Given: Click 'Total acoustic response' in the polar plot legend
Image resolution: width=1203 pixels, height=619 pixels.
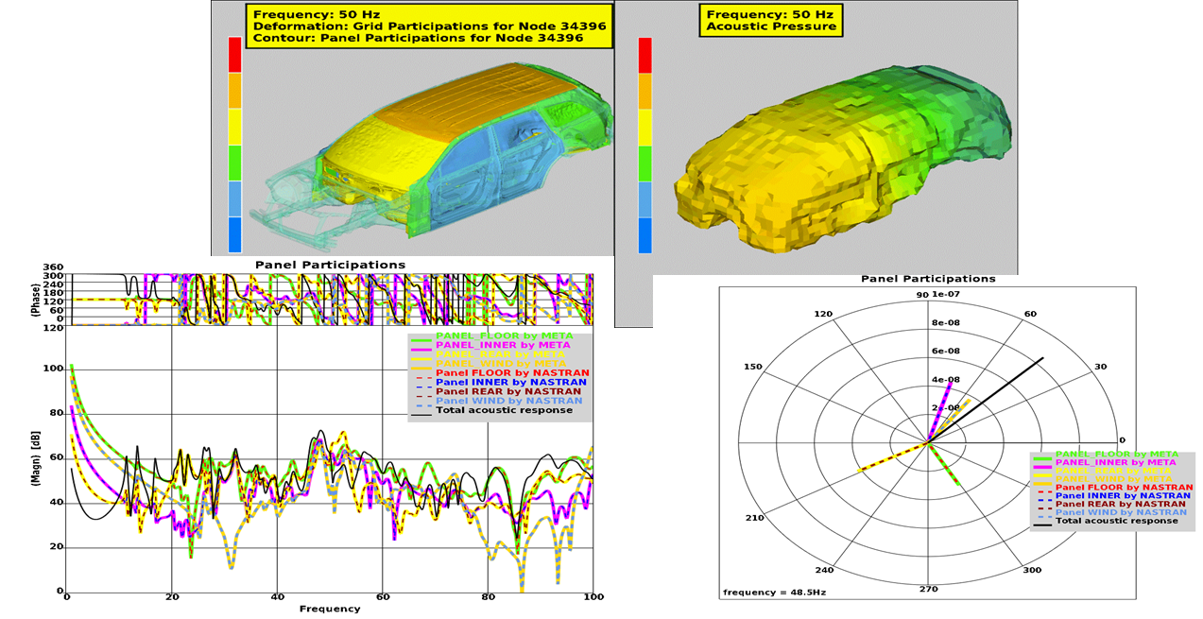Looking at the screenshot, I should (x=1116, y=521).
